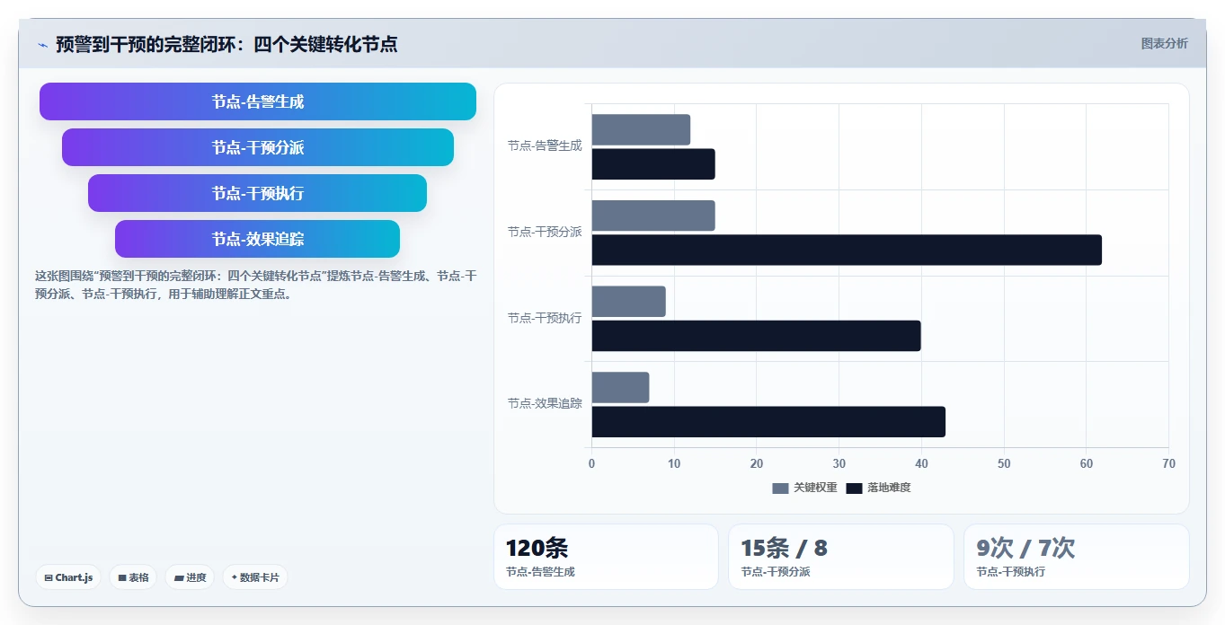Click the 15条 / 8 data card
The height and width of the screenshot is (625, 1225).
(x=841, y=557)
